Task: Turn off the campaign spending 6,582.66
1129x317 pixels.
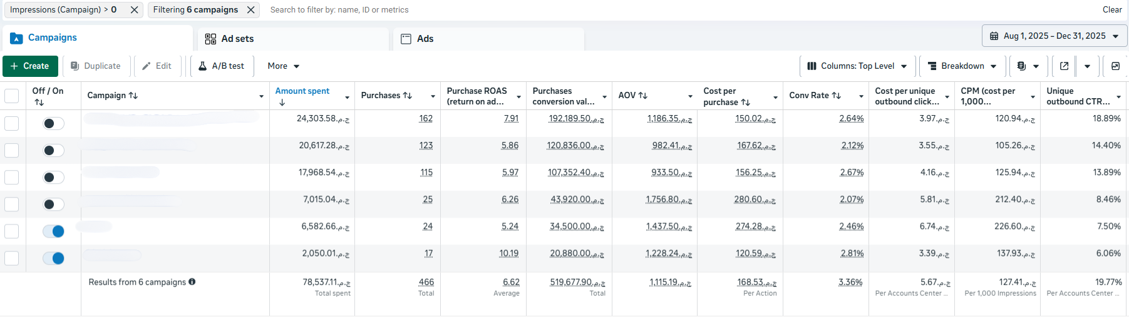Action: [x=53, y=231]
